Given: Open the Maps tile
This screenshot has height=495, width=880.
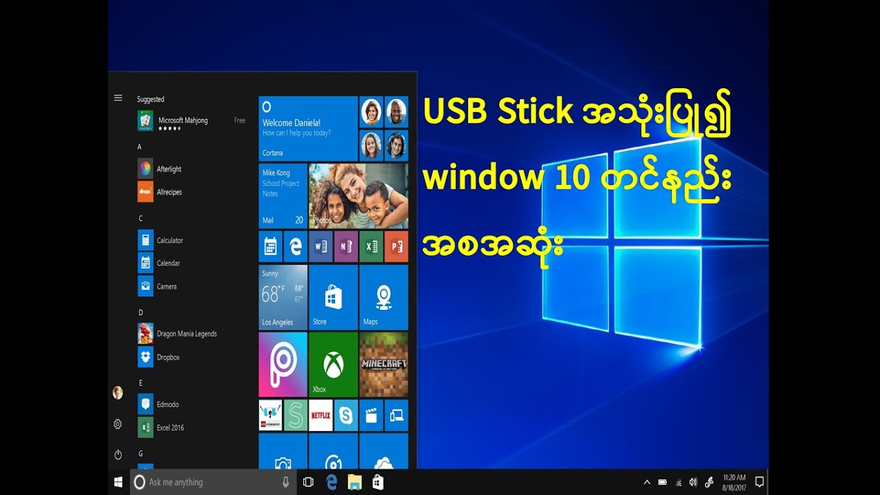Looking at the screenshot, I should coord(384,297).
